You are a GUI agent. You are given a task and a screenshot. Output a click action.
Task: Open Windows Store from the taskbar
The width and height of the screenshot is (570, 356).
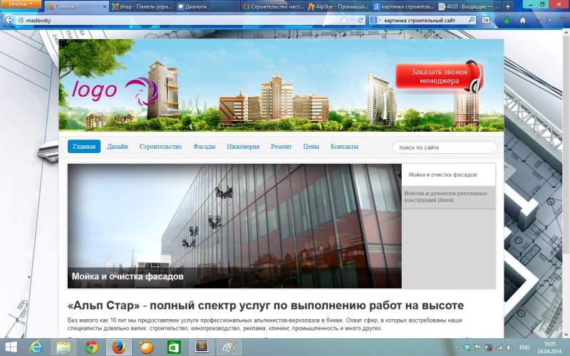pos(174,347)
